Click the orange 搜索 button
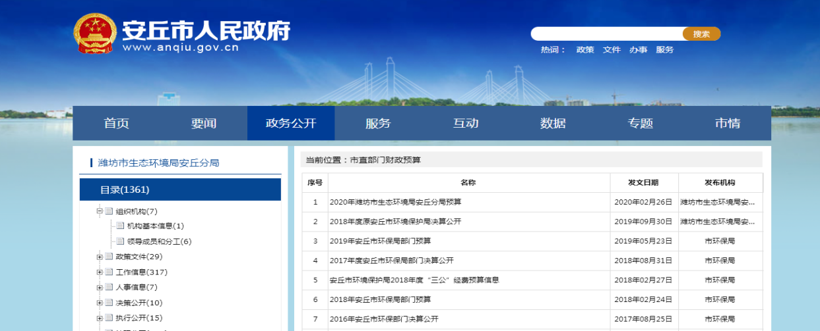Image resolution: width=820 pixels, height=331 pixels. coord(701,34)
